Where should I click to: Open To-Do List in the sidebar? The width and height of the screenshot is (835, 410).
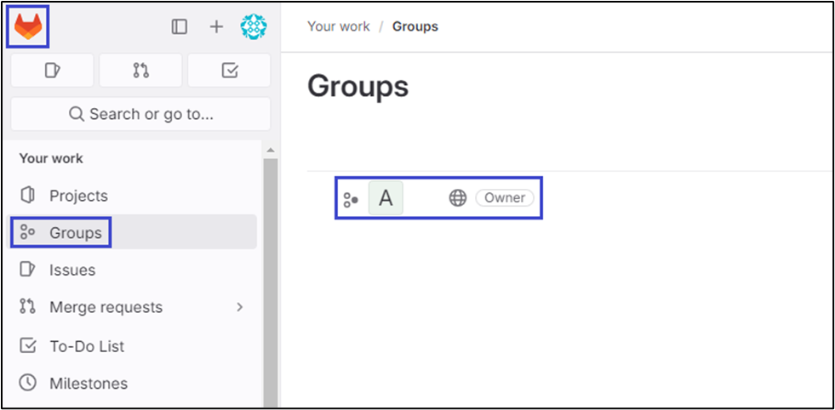(87, 346)
